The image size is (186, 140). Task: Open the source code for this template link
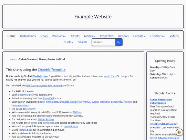click(44, 85)
